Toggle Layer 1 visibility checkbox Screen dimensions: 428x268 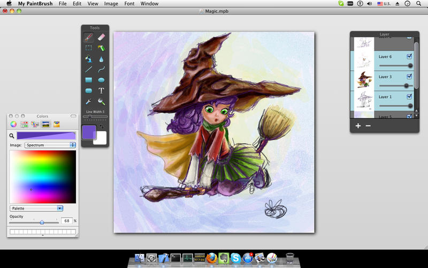pyautogui.click(x=409, y=97)
